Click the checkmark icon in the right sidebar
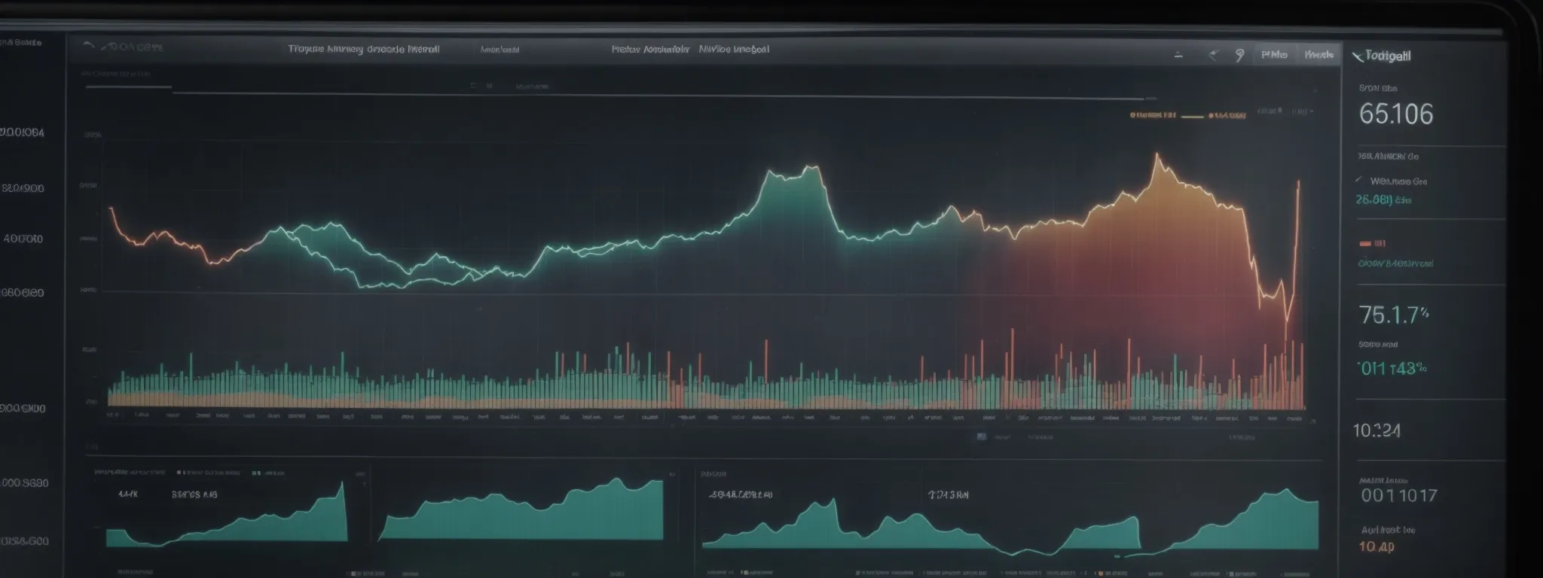The width and height of the screenshot is (1543, 578). coord(1358,181)
